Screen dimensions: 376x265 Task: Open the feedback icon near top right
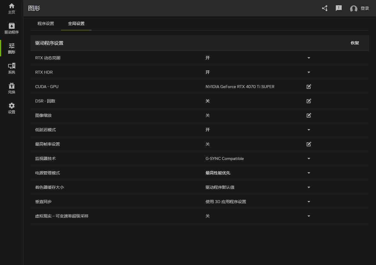(x=338, y=8)
